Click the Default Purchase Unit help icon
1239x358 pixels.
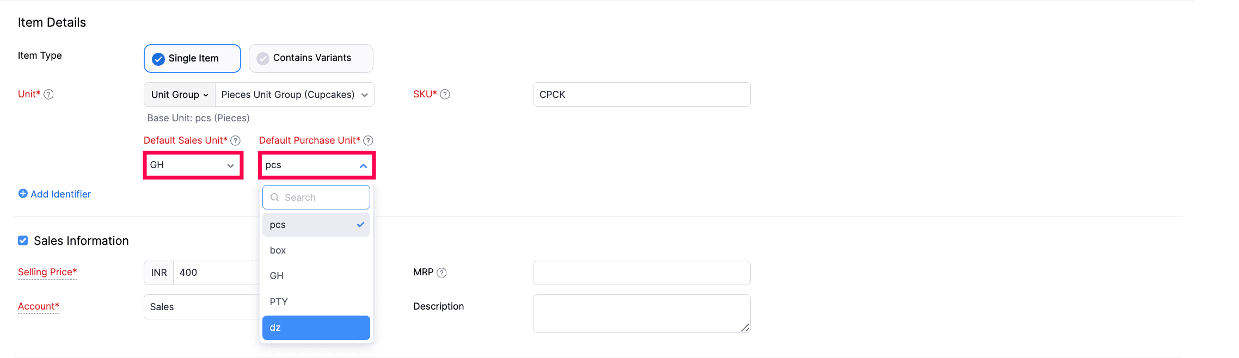click(369, 140)
